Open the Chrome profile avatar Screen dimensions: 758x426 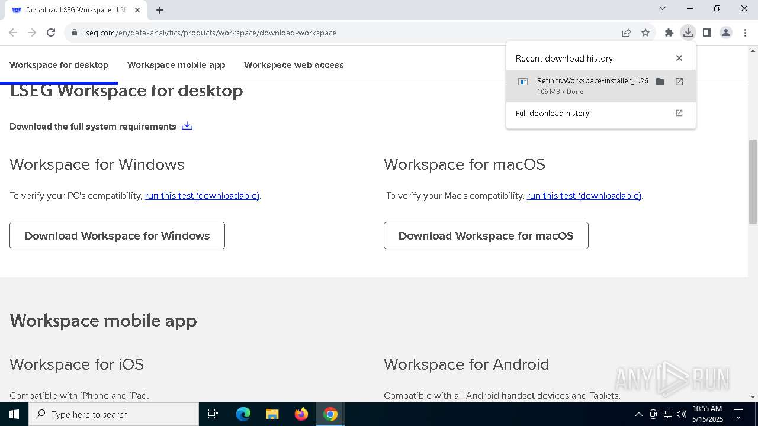(x=726, y=33)
